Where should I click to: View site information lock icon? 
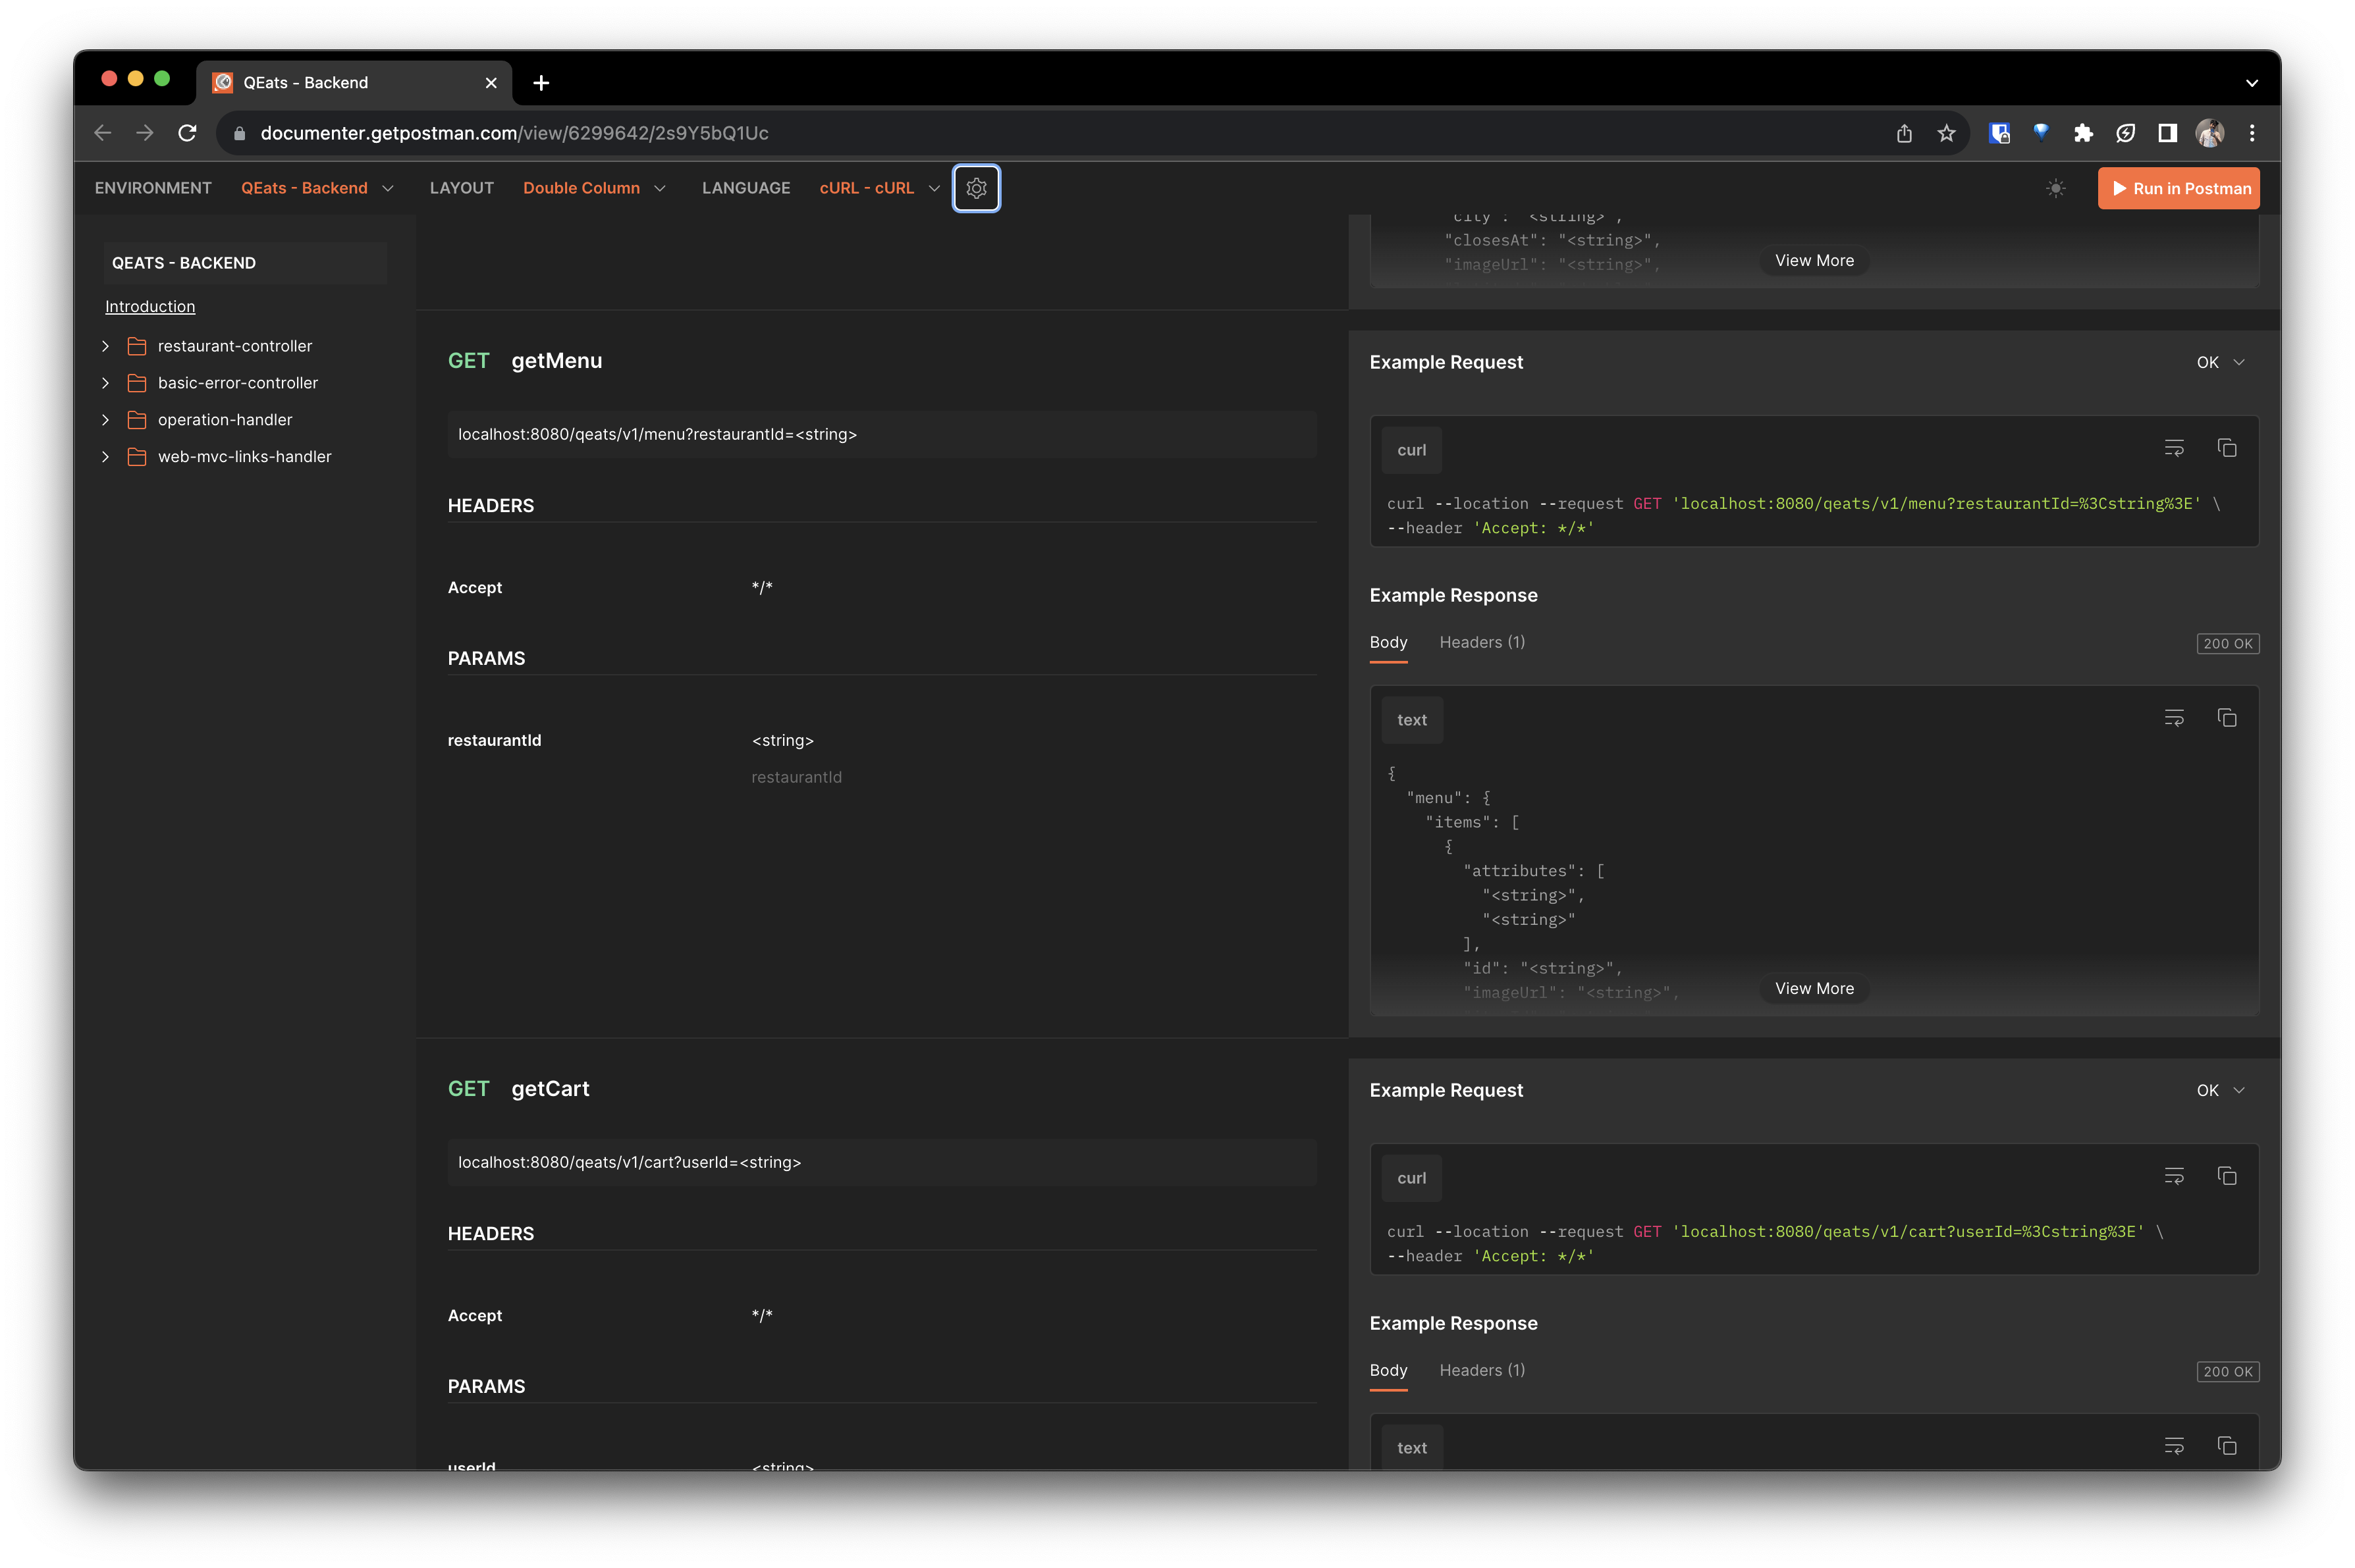[x=239, y=133]
